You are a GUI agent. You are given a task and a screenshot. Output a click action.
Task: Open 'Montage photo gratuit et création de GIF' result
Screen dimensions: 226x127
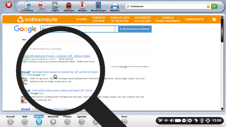(x=60, y=72)
